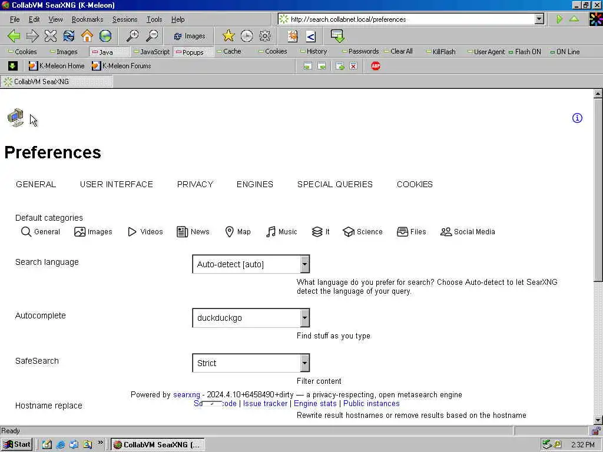
Task: Toggle the Science default category
Action: [x=363, y=232]
